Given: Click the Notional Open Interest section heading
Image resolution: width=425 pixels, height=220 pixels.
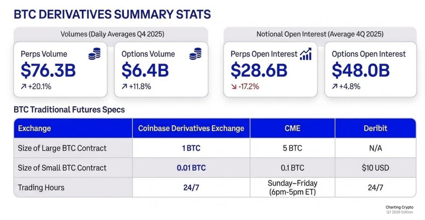Looking at the screenshot, I should click(319, 34).
